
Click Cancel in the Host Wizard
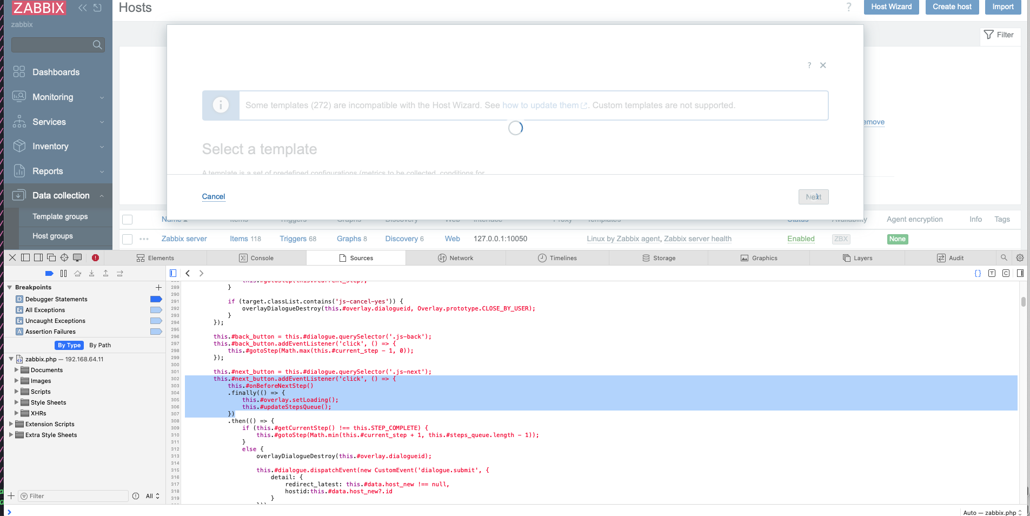point(214,196)
